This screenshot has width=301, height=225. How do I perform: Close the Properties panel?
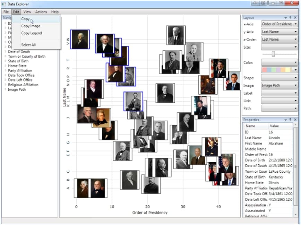pos(295,120)
